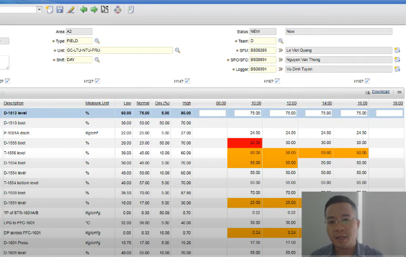Click the new record toolbar icon
Screen dimensions: 406x257
pyautogui.click(x=49, y=9)
